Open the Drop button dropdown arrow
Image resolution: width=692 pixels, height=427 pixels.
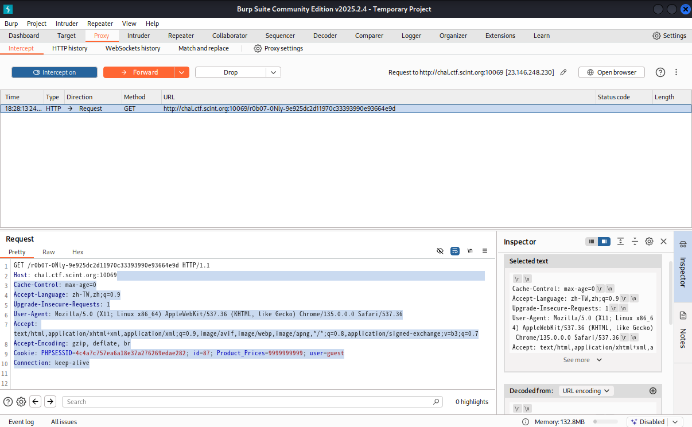point(273,72)
